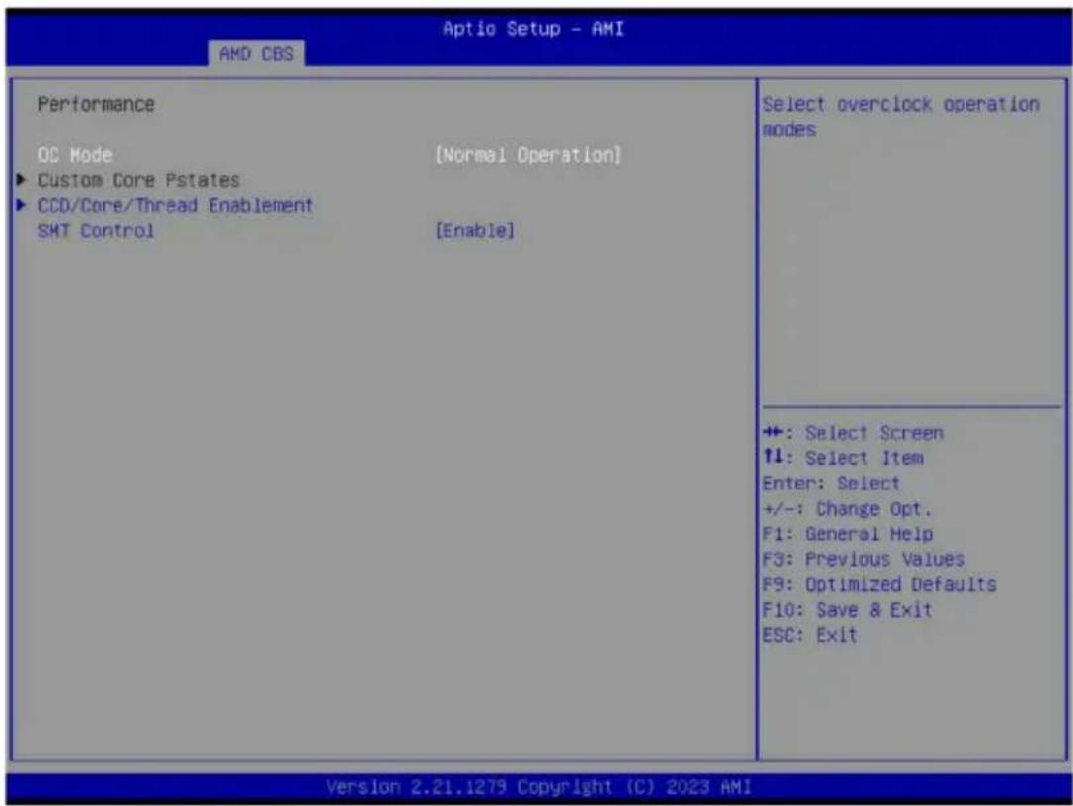Click the arrow beside CCD/Core/Thread Enablement
Screen dimensions: 1073x806
tap(21, 205)
